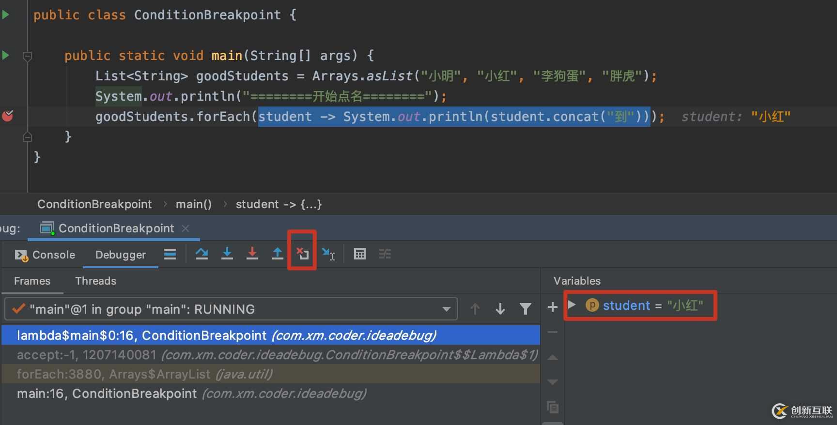Close the ConditionBreakpoint debug session tab
837x425 pixels.
[186, 228]
